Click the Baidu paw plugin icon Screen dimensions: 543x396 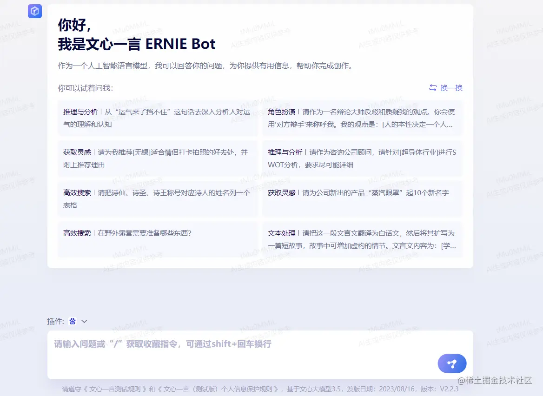pyautogui.click(x=73, y=321)
